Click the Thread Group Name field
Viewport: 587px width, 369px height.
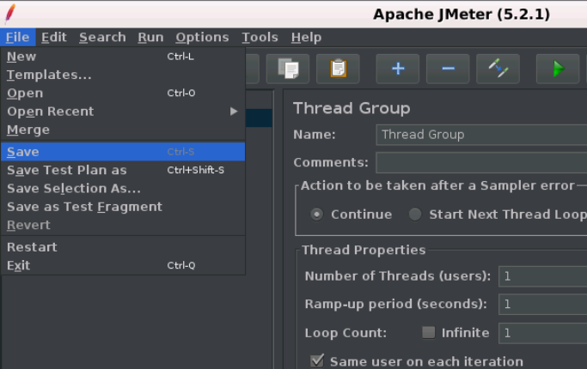[481, 135]
